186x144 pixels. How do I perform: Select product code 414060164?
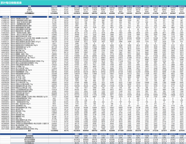[5, 19]
